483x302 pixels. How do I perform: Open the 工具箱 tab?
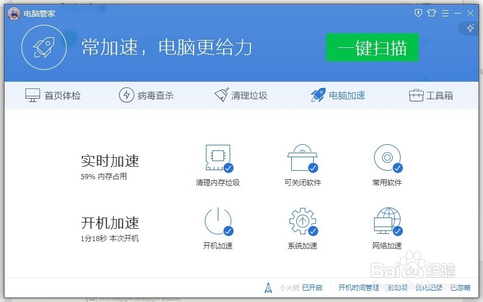tap(431, 95)
